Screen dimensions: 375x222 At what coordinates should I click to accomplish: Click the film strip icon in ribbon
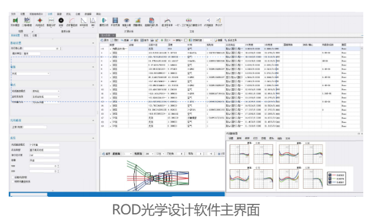pos(115,21)
